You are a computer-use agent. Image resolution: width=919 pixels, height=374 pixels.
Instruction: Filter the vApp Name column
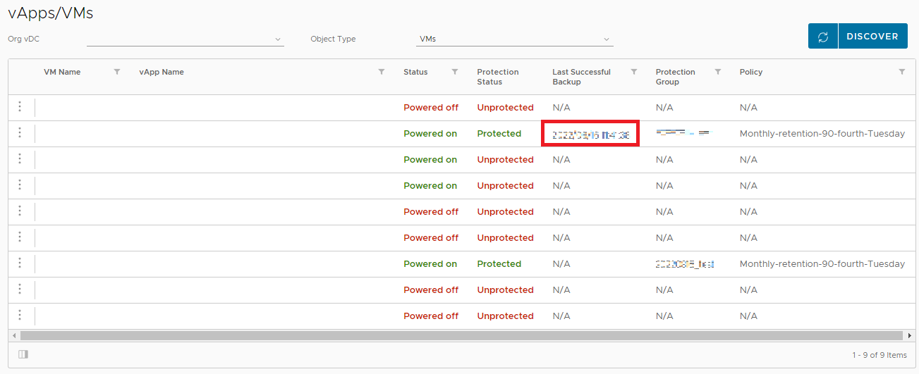(x=382, y=72)
